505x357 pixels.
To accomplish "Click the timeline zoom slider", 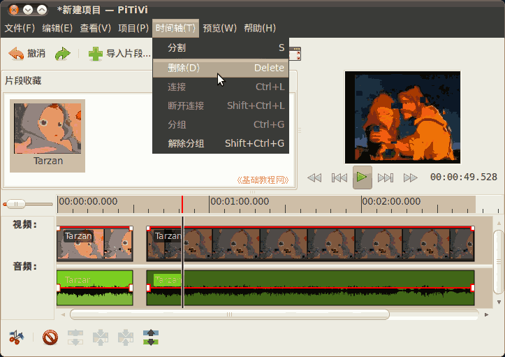I will [x=16, y=204].
